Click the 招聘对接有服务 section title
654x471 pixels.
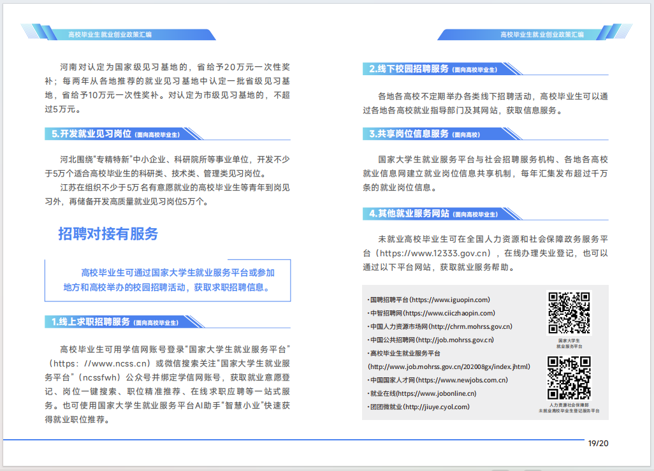pos(108,234)
